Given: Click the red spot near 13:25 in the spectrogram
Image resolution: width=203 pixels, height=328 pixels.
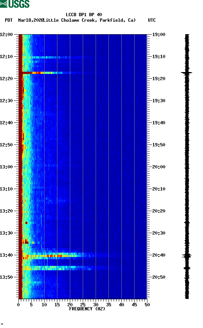Looking at the screenshot, I should pyautogui.click(x=26, y=223).
